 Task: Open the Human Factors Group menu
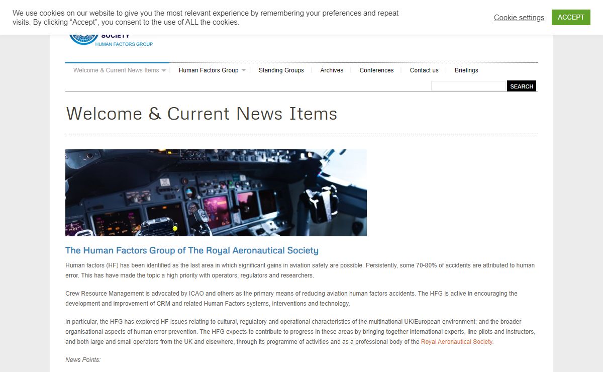(209, 70)
